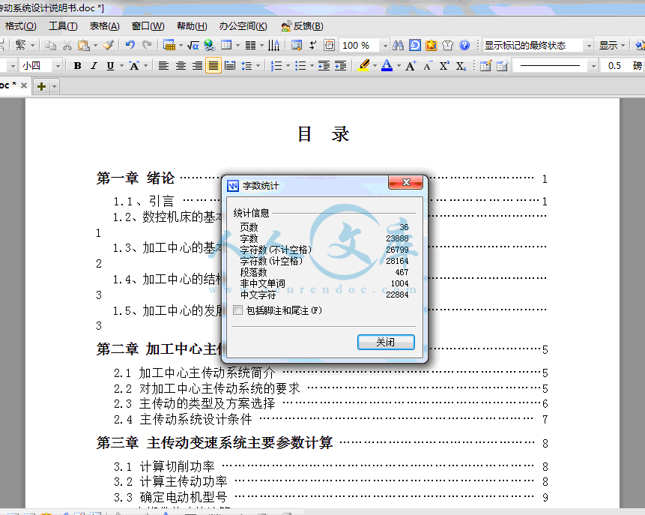Toggle left text alignment
Image resolution: width=645 pixels, height=515 pixels.
pos(163,65)
